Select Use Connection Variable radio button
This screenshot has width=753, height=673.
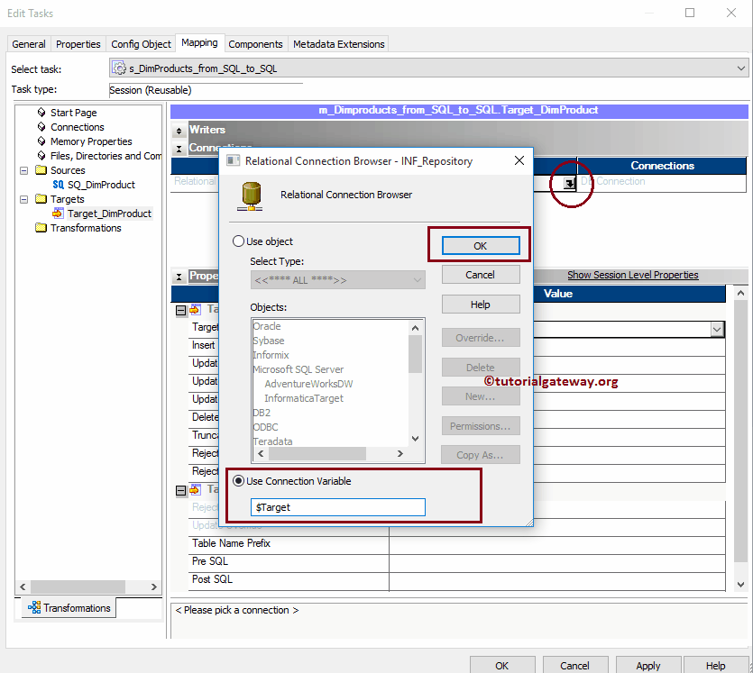click(x=239, y=481)
